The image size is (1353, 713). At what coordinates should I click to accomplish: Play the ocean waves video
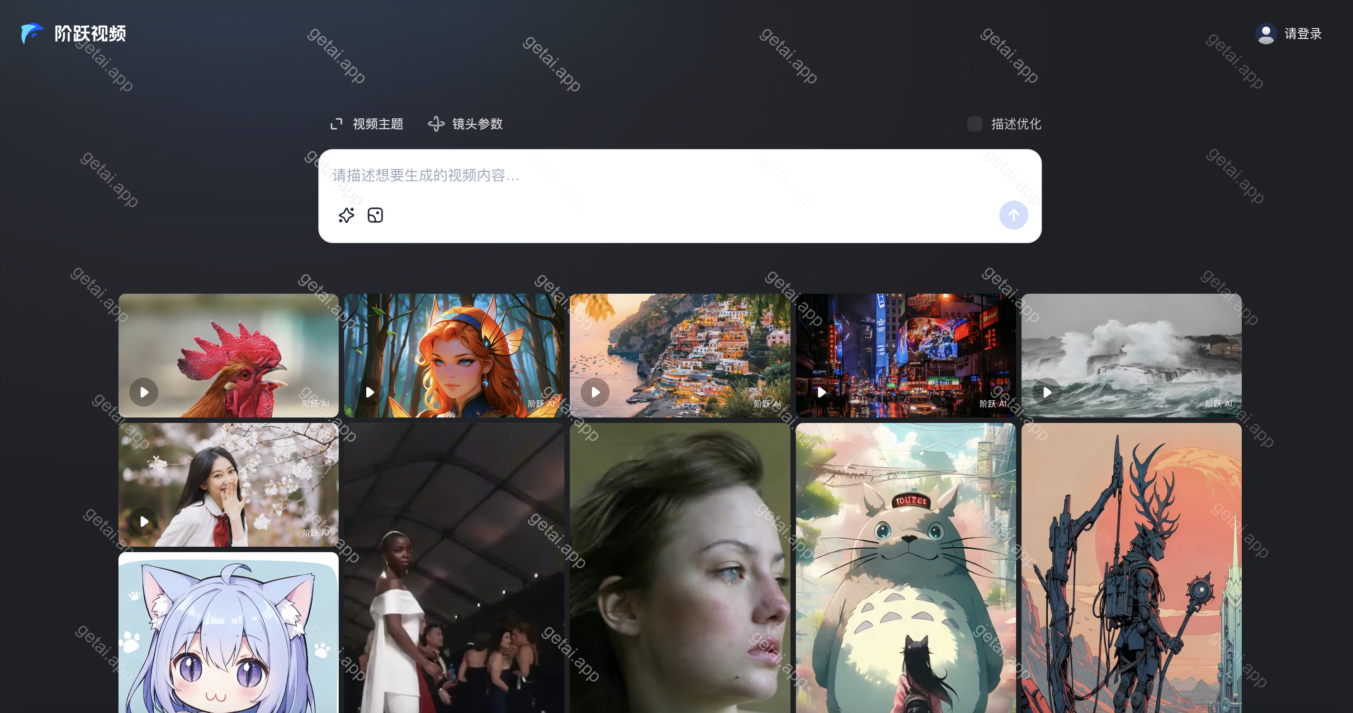click(x=1047, y=392)
